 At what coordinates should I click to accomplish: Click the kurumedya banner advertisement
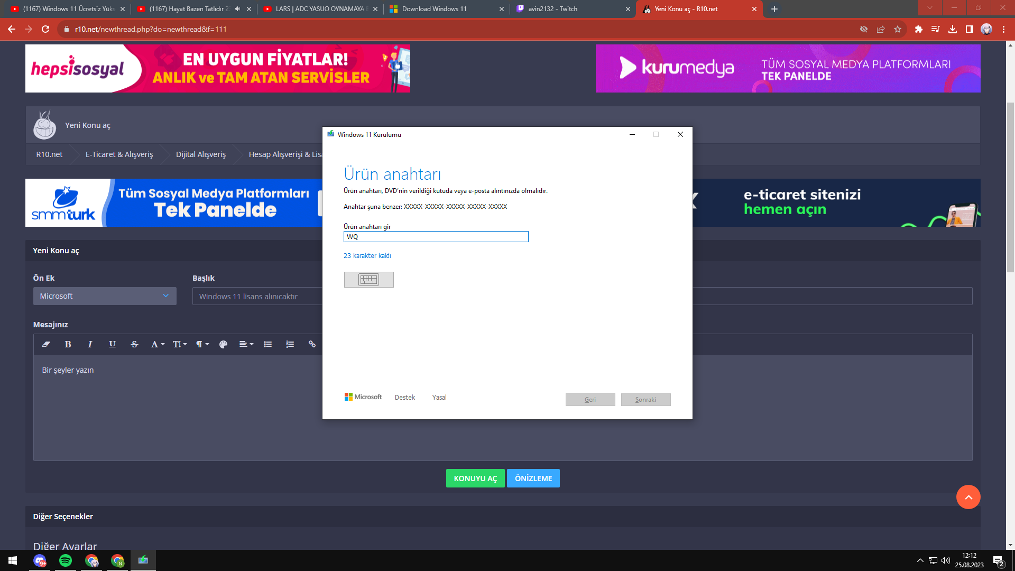[x=788, y=68]
